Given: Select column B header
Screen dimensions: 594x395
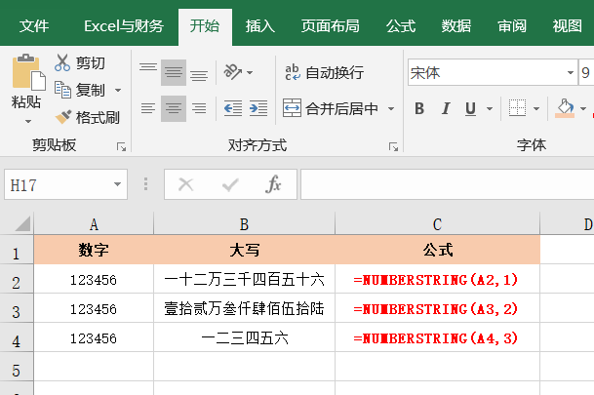Looking at the screenshot, I should click(x=245, y=223).
